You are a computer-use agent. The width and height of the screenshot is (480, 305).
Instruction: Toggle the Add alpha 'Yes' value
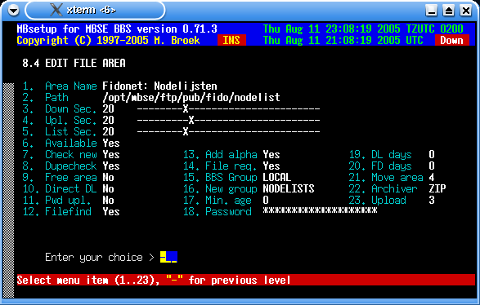pos(271,154)
